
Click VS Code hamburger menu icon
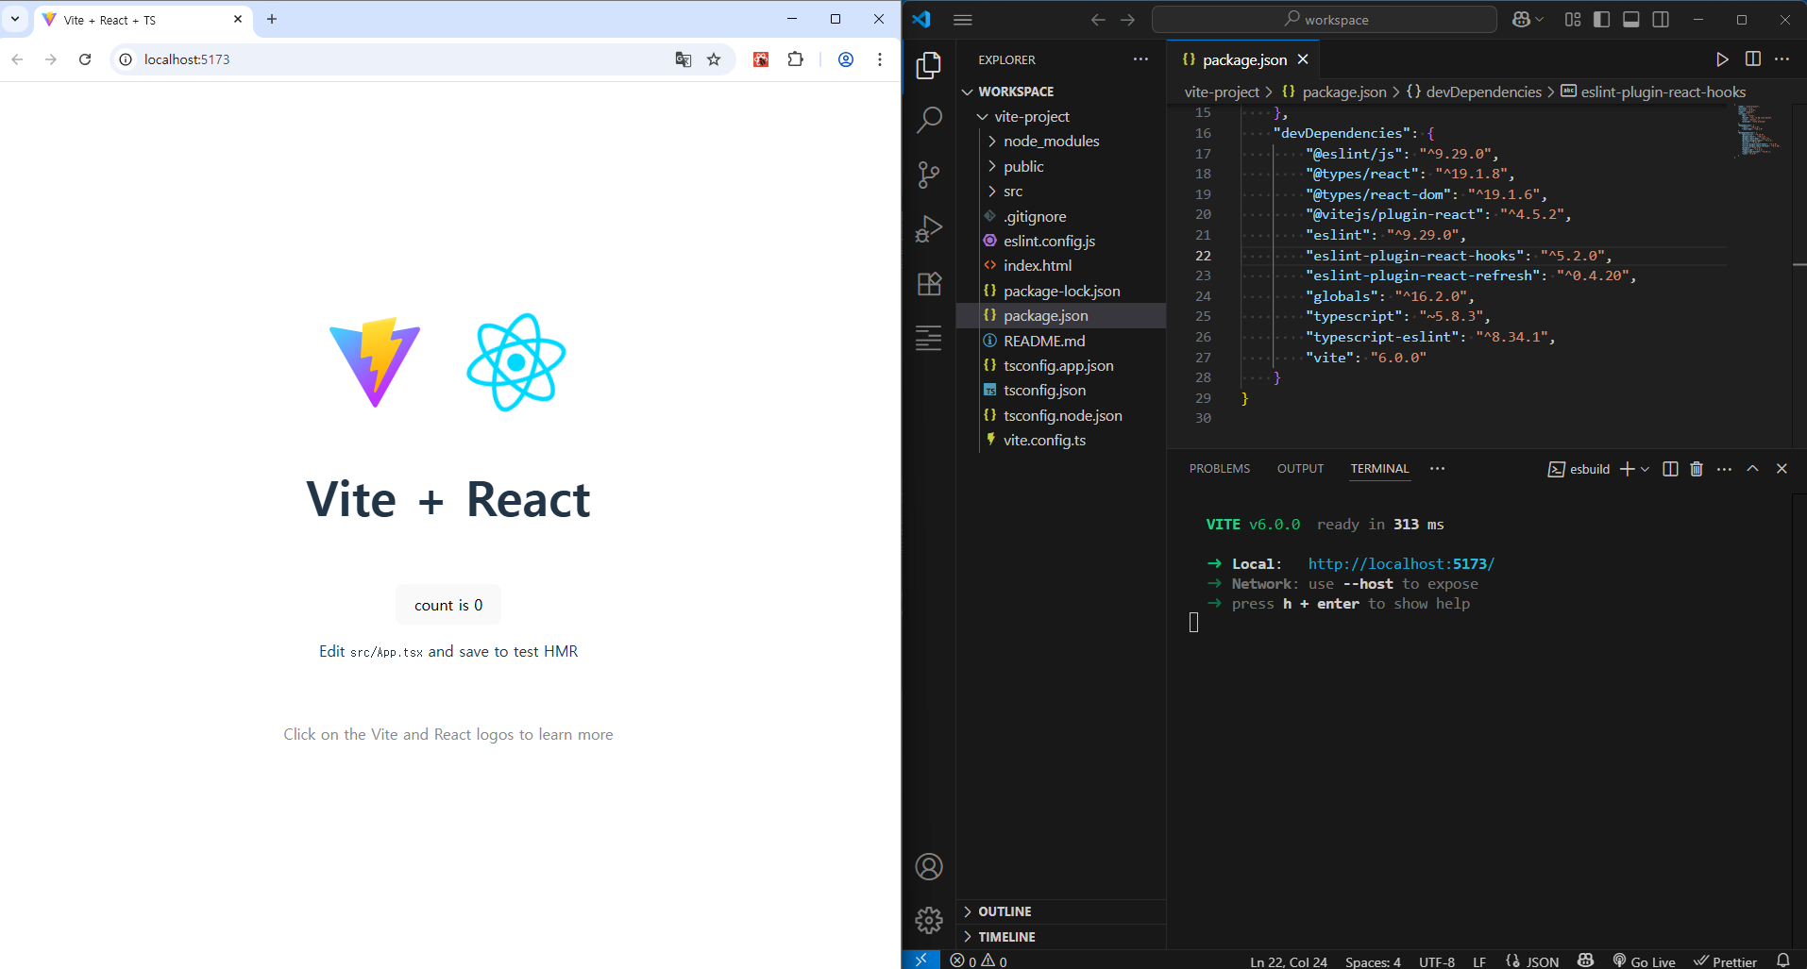(963, 20)
